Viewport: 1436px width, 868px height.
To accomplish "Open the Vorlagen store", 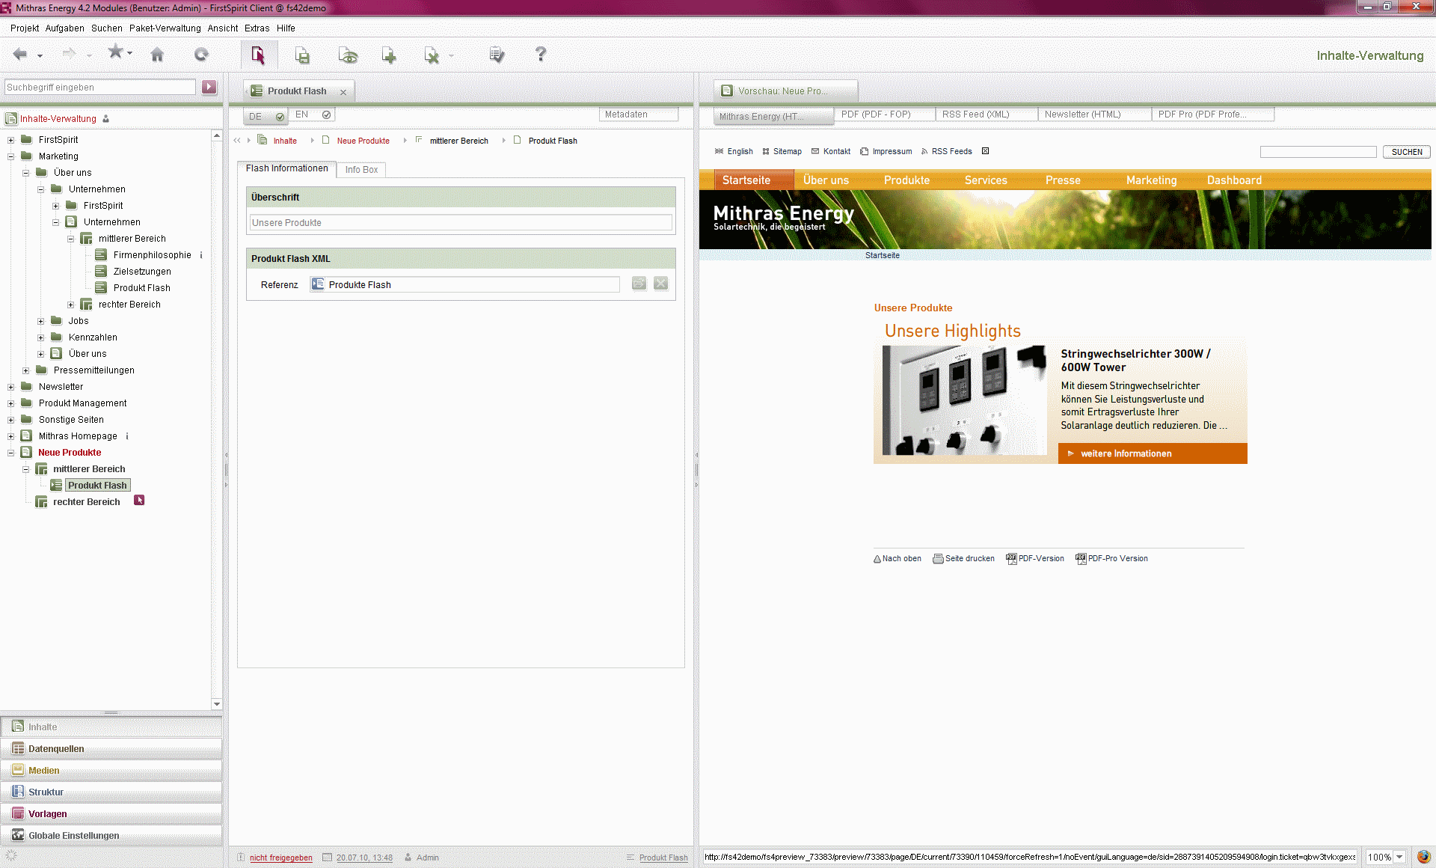I will click(x=111, y=813).
